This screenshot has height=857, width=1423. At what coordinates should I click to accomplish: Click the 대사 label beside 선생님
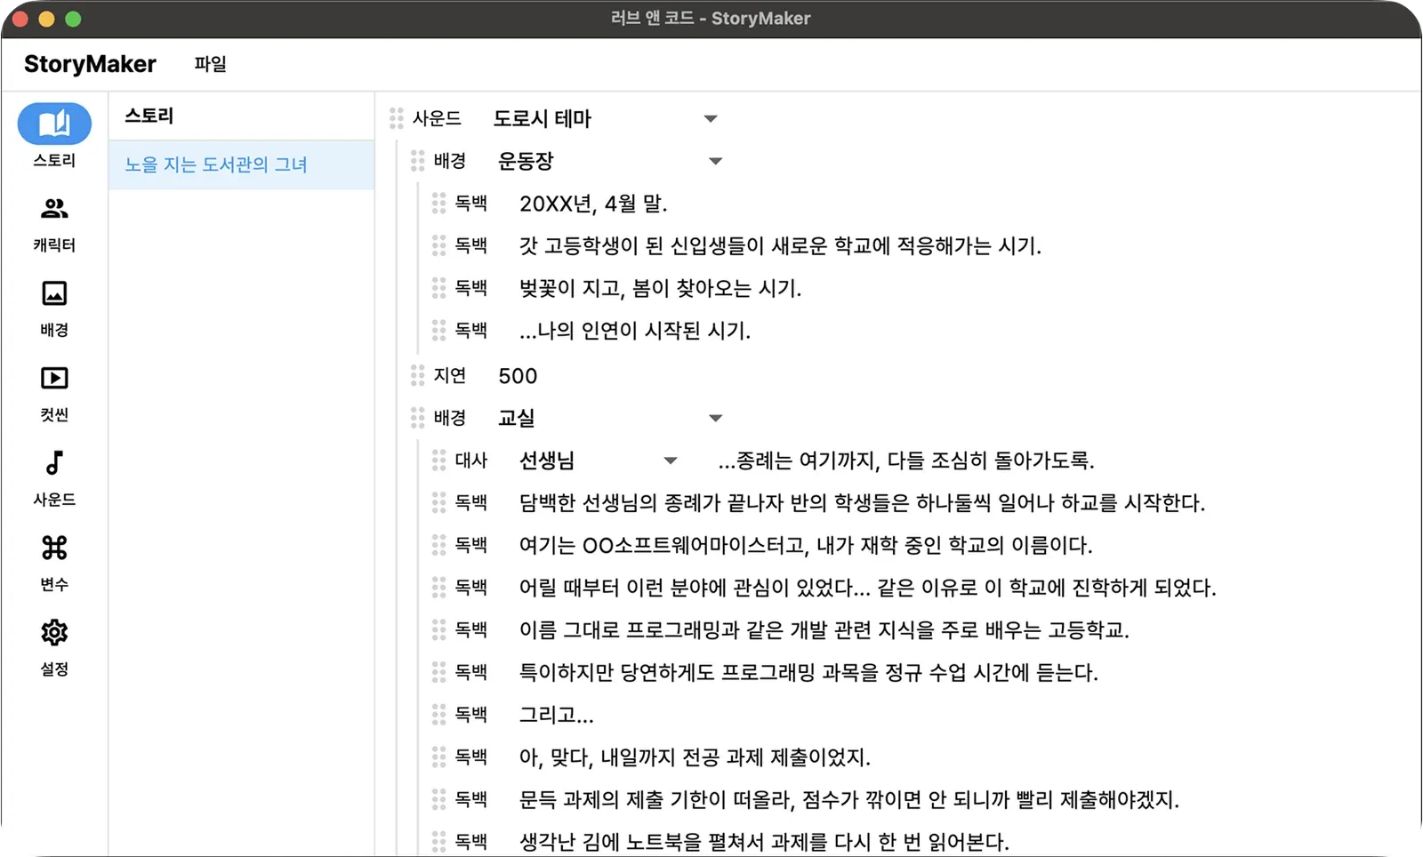pyautogui.click(x=471, y=461)
